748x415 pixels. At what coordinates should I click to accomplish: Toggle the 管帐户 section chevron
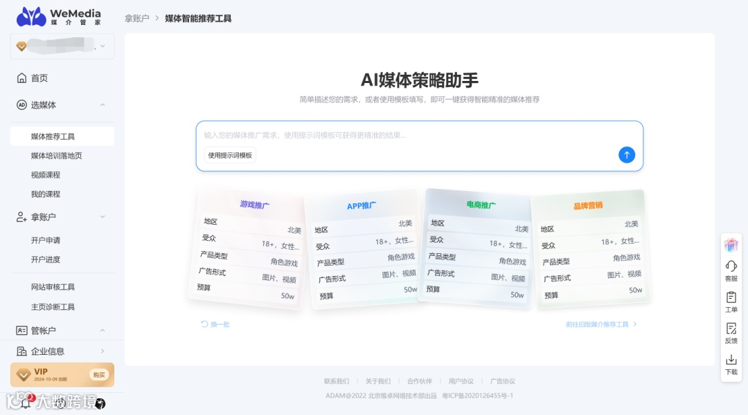103,330
